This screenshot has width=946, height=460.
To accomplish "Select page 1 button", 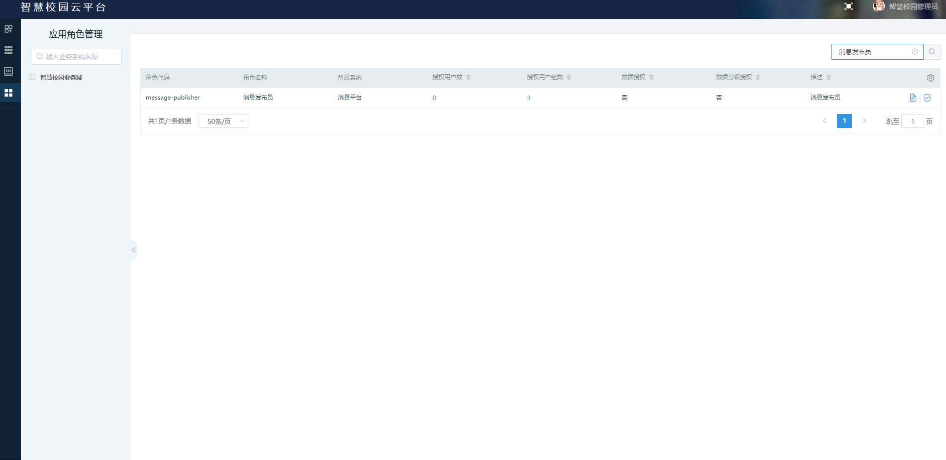I will coord(844,121).
